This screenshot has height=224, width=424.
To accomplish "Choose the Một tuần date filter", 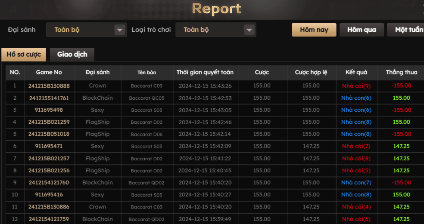I will coord(407,30).
